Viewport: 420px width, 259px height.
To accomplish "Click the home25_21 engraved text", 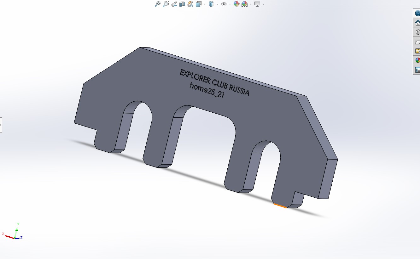I will pos(207,90).
